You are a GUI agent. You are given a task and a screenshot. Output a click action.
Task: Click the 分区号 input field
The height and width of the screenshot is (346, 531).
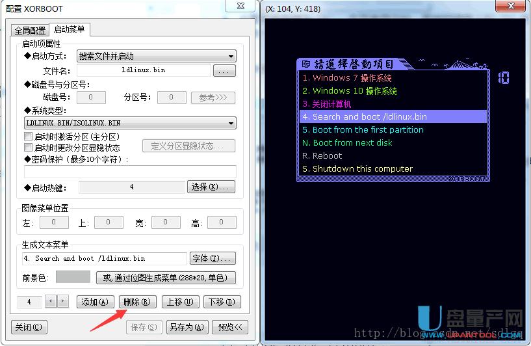[x=172, y=98]
